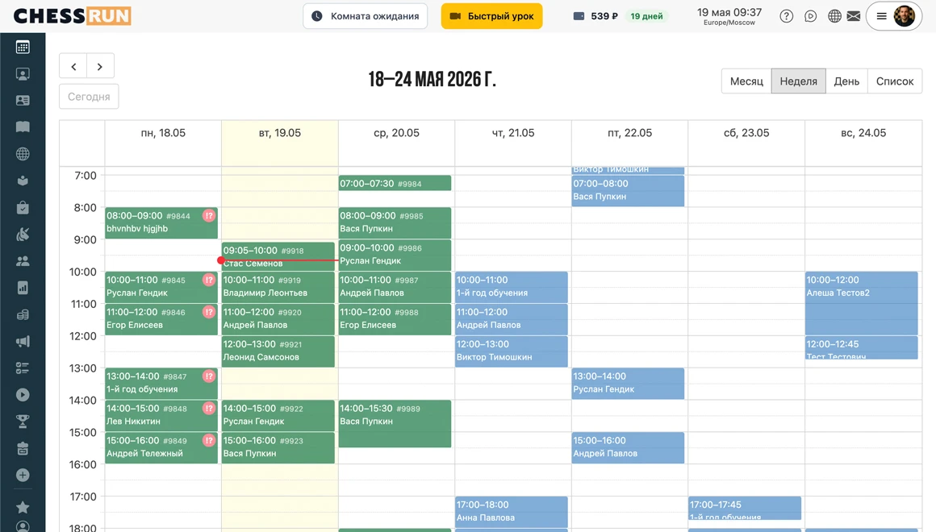Image resolution: width=936 pixels, height=532 pixels.
Task: Open the checklist icon in sidebar
Action: point(23,368)
